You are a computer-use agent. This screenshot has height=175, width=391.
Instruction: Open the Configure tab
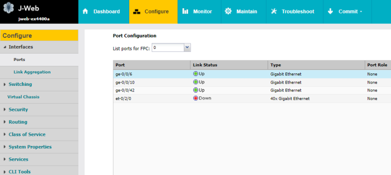tap(153, 12)
